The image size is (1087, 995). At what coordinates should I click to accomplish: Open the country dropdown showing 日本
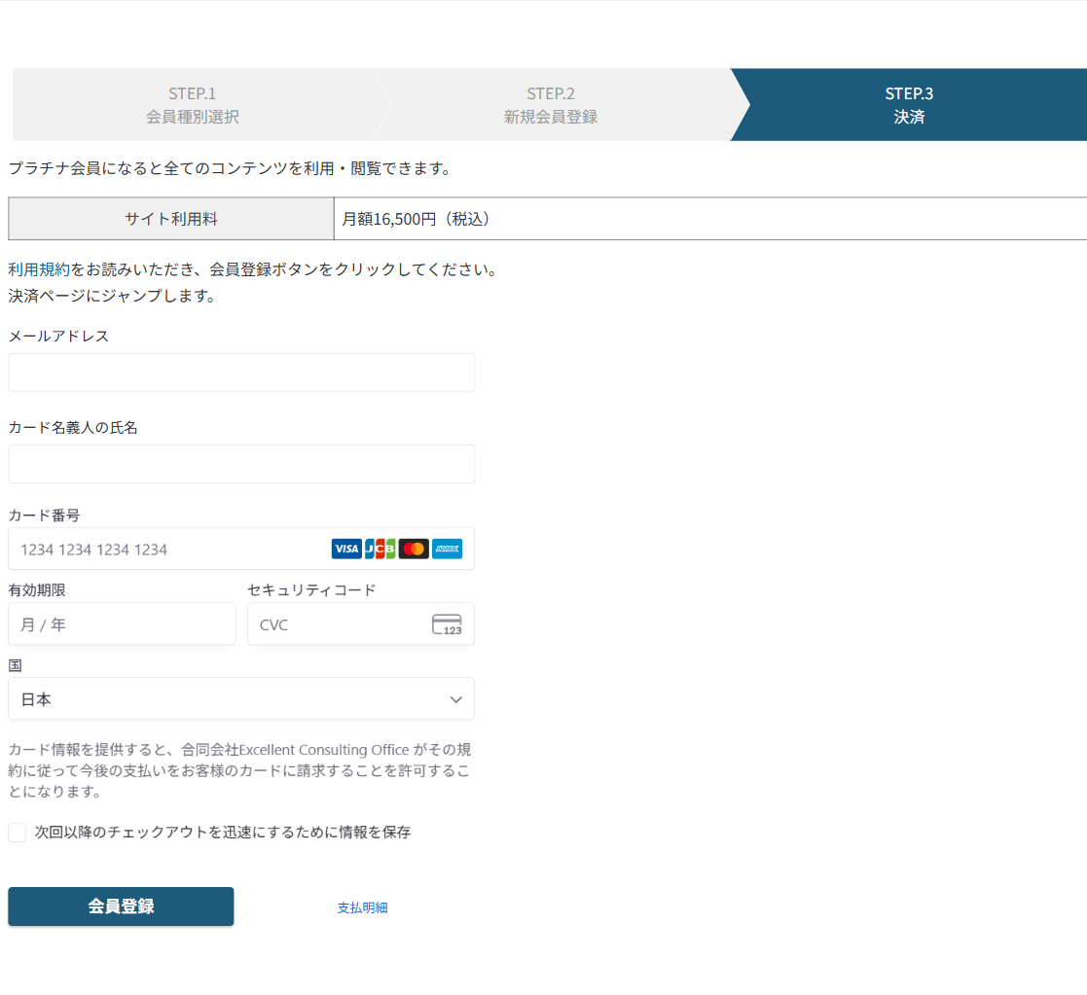241,698
